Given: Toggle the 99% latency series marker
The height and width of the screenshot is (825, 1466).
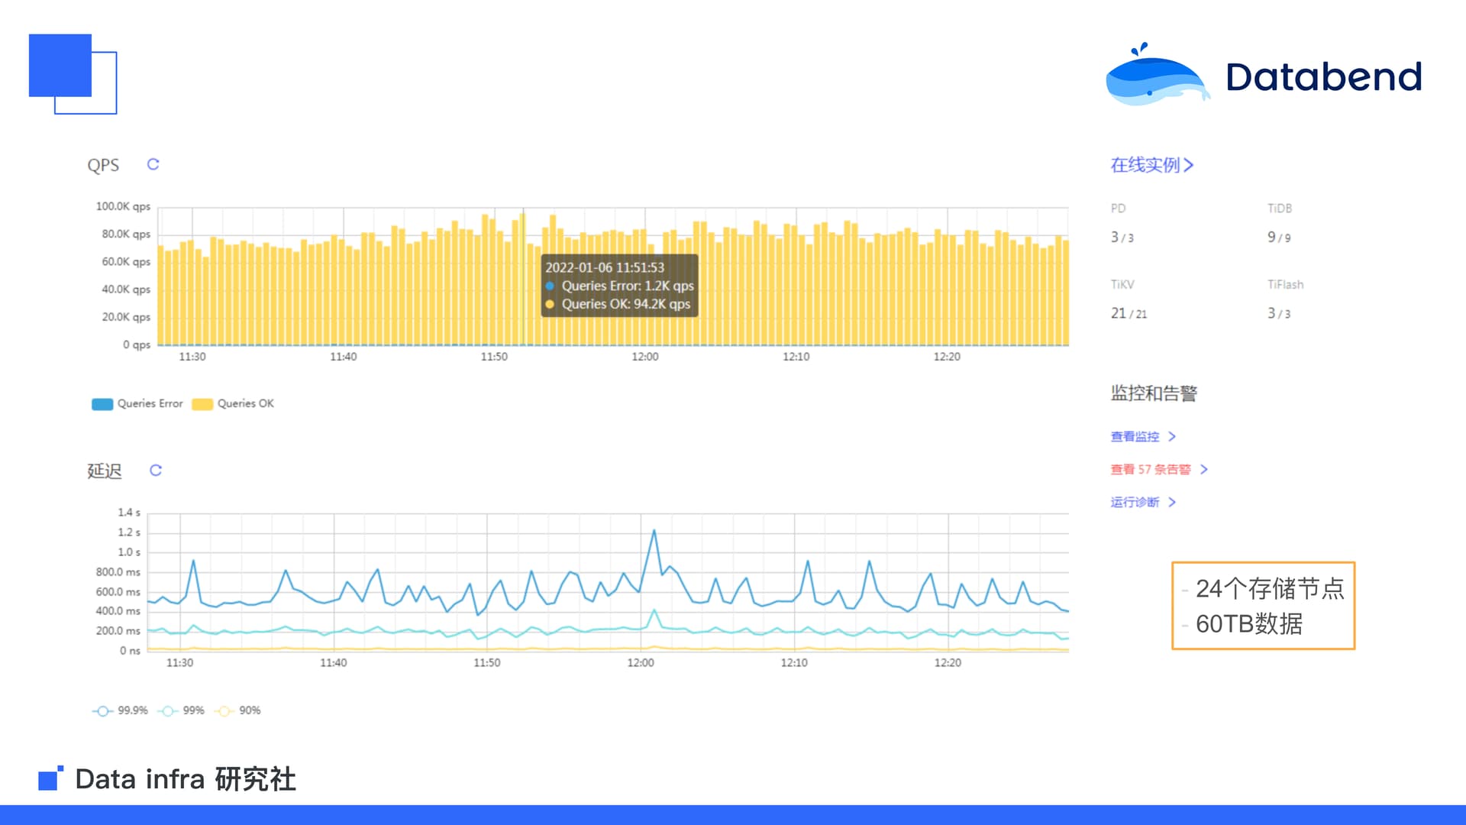Looking at the screenshot, I should 168,710.
